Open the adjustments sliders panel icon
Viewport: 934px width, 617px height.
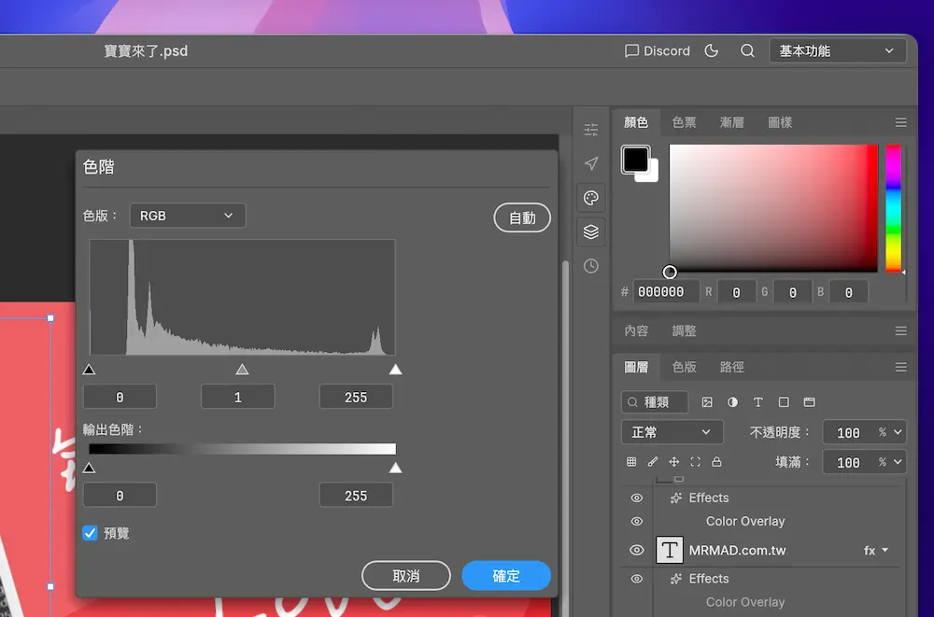(x=591, y=129)
